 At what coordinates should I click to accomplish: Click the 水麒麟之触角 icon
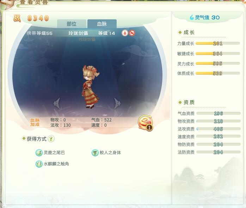point(39,164)
